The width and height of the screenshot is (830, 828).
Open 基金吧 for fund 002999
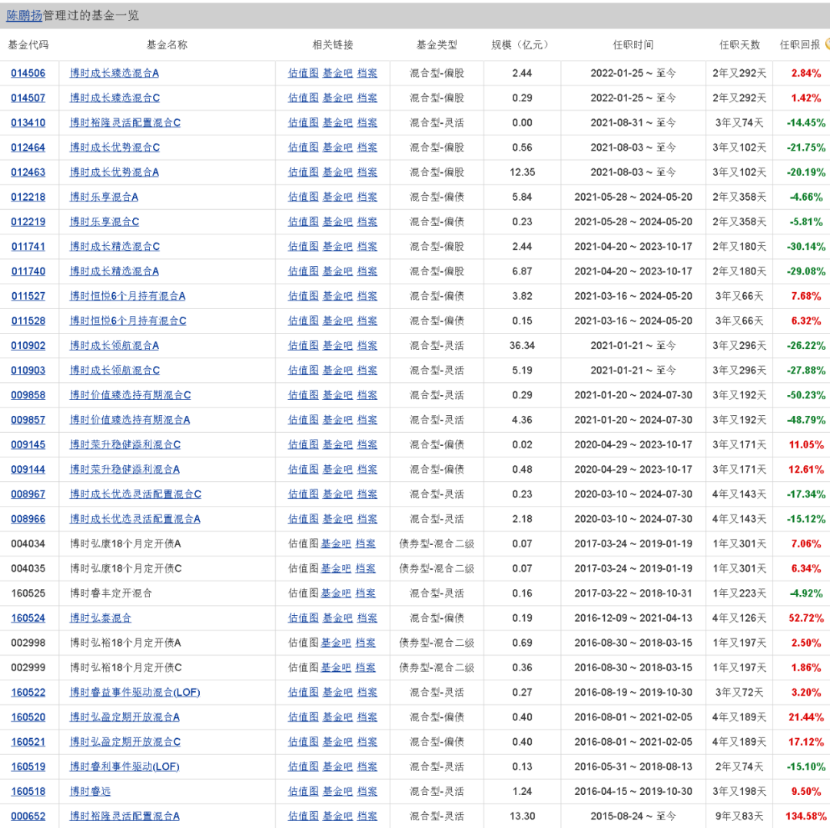click(336, 667)
